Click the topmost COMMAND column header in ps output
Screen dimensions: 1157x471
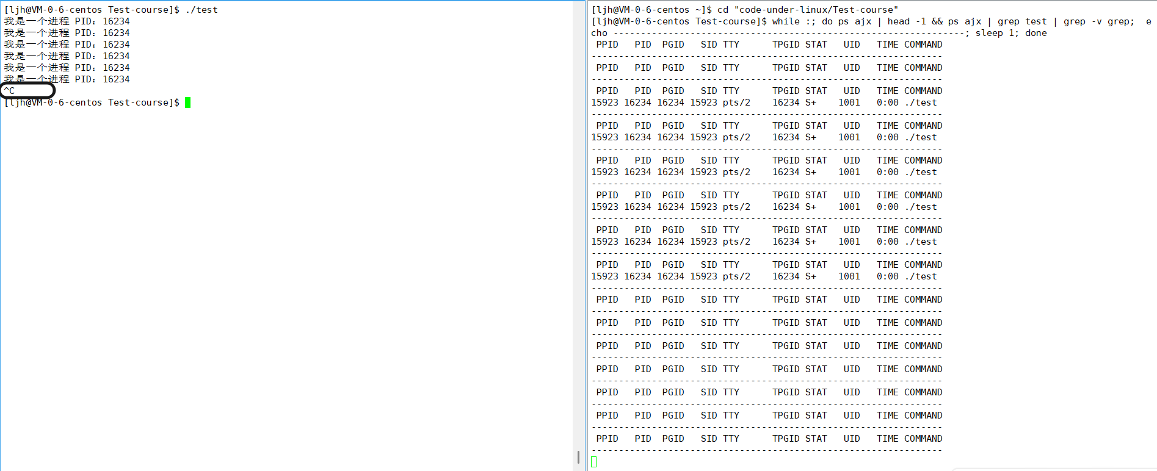pos(923,45)
